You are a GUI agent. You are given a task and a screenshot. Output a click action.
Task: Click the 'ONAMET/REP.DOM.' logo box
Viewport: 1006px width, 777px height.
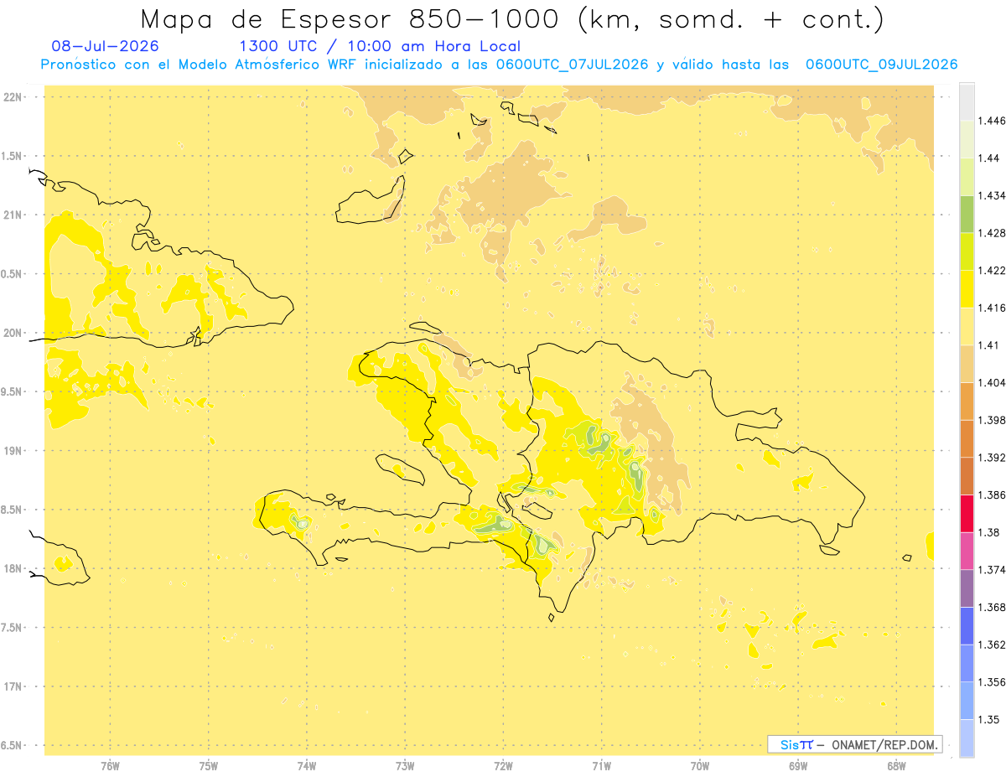pos(854,744)
